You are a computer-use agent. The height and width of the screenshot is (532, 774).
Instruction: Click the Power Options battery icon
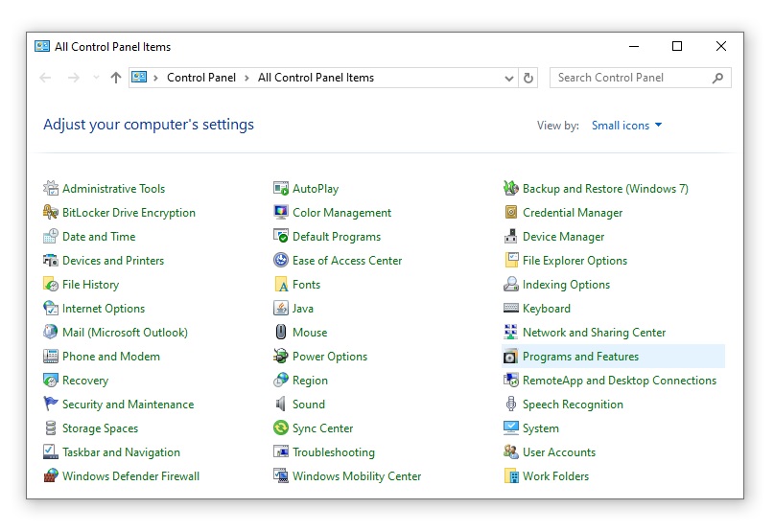tap(281, 356)
